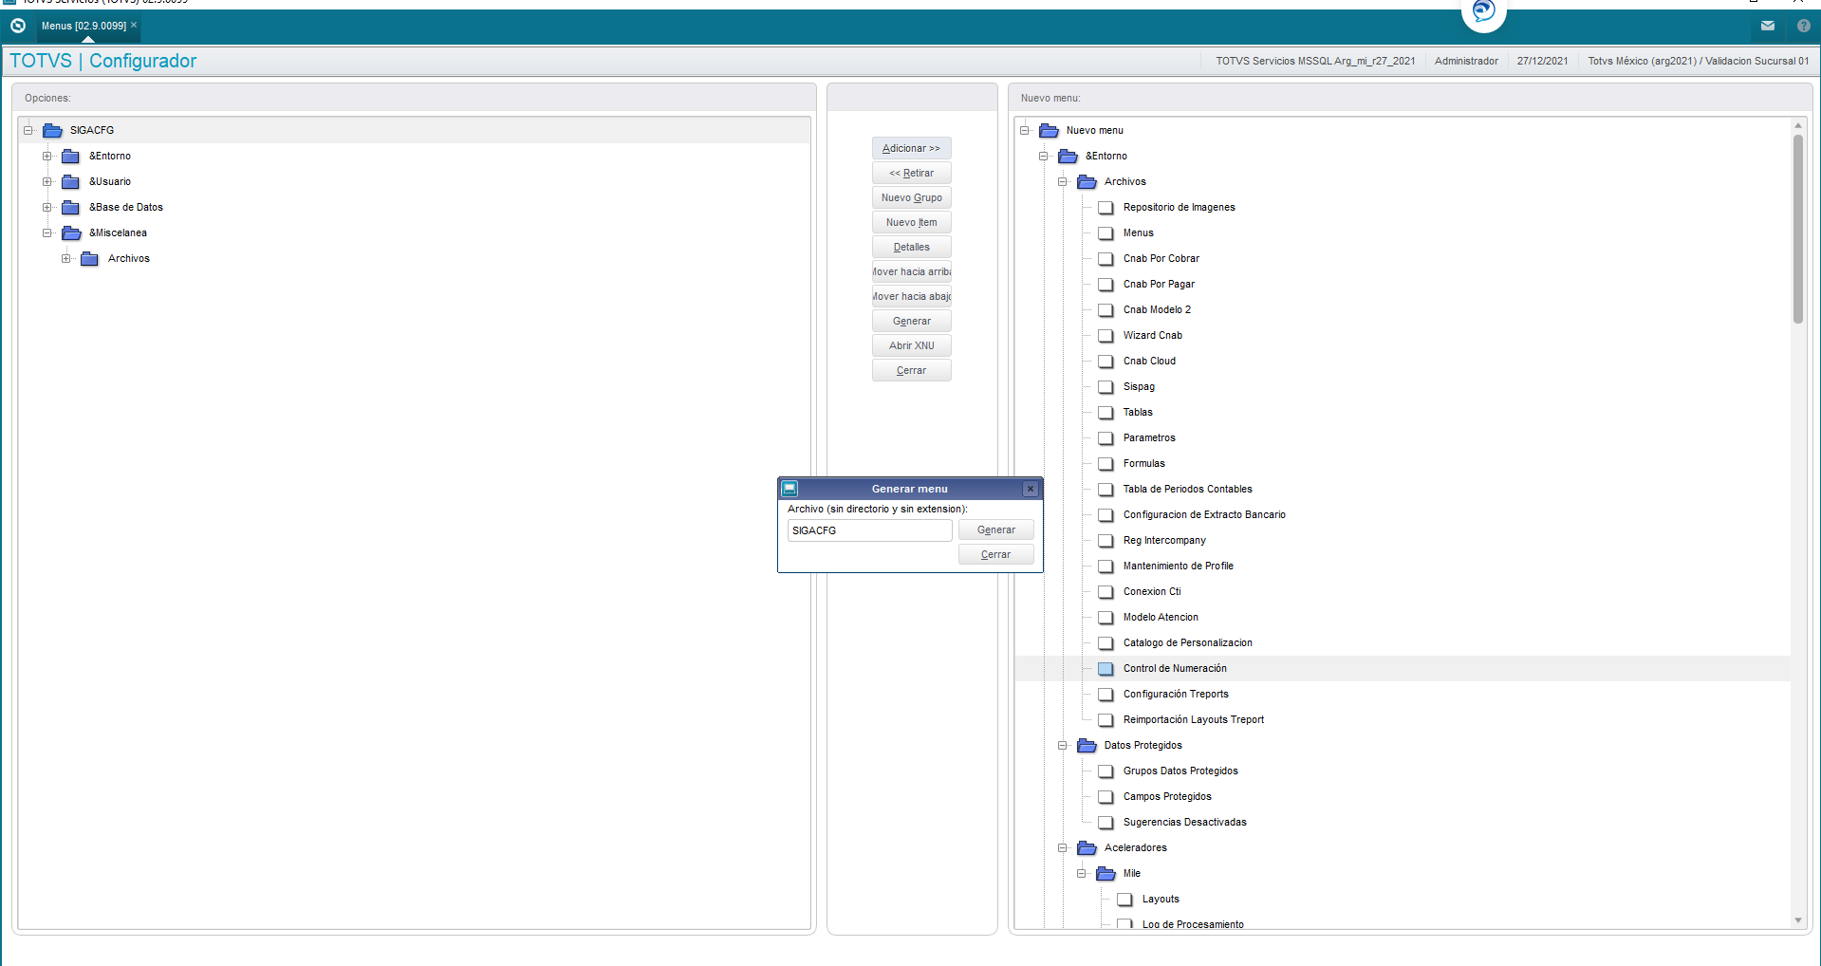Click the Abrir XNU button
The height and width of the screenshot is (966, 1821).
[911, 345]
